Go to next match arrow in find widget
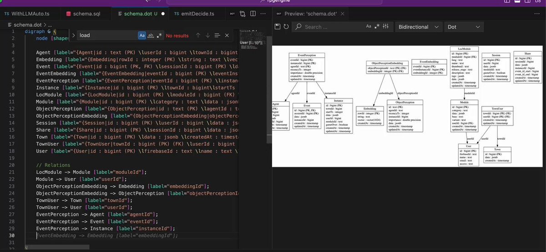The height and width of the screenshot is (252, 546). [207, 35]
